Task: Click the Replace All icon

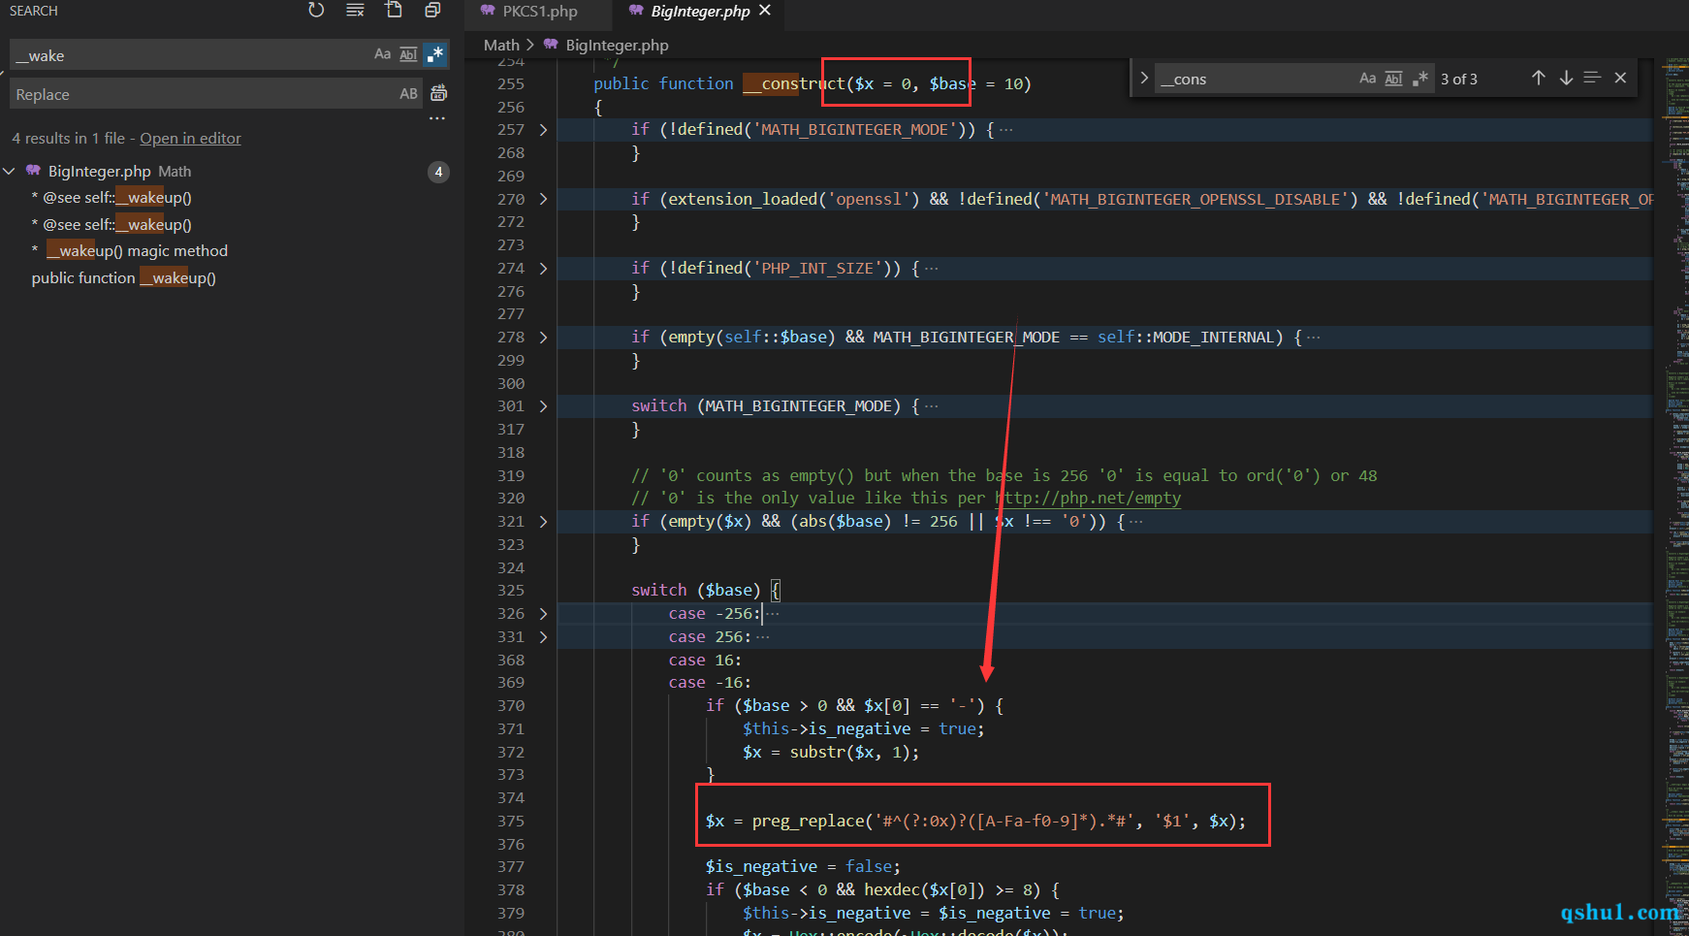Action: (438, 93)
